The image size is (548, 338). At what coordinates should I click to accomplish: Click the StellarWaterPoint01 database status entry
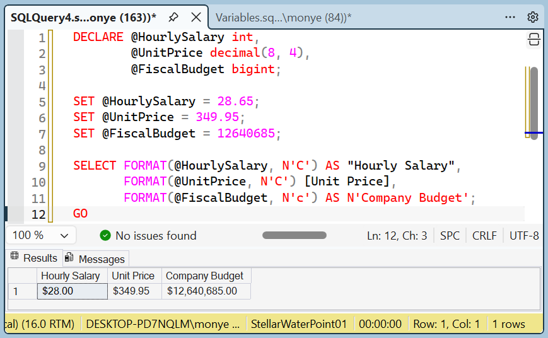[299, 324]
